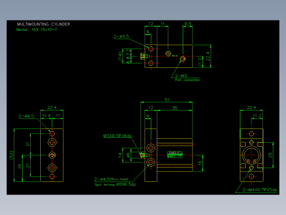Select the 26 vertical dimension

20,166
